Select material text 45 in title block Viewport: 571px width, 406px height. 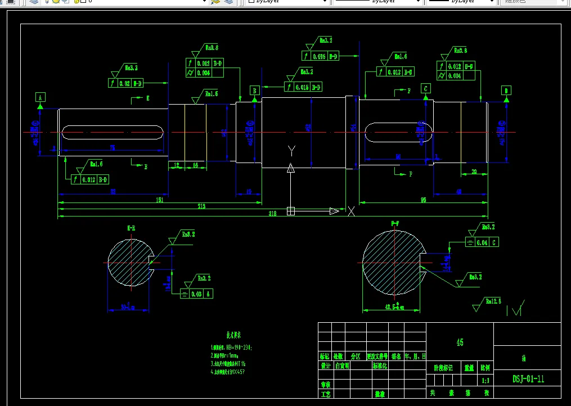tap(460, 342)
